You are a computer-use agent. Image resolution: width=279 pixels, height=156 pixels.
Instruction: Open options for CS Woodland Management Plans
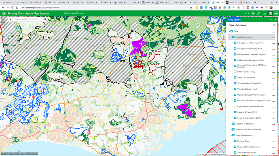[273, 61]
